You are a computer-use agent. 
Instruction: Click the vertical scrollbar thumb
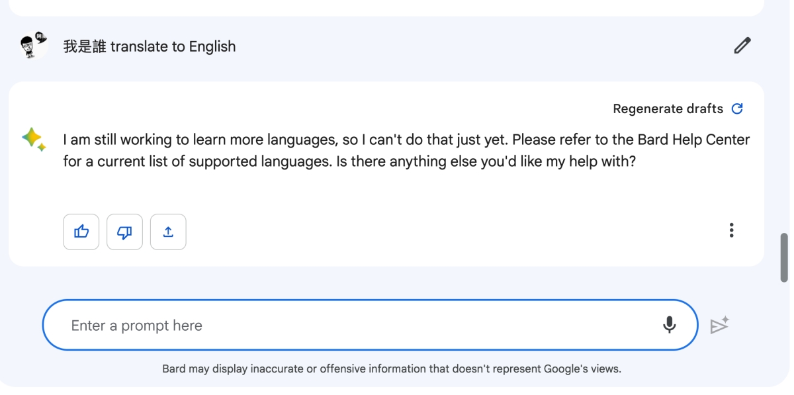coord(785,257)
